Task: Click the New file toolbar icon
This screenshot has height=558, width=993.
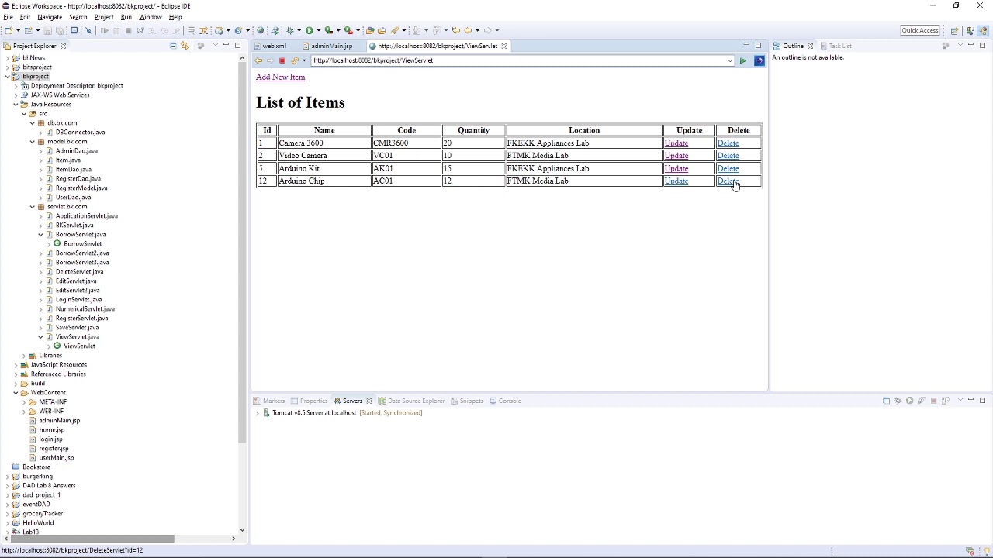Action: 9,30
